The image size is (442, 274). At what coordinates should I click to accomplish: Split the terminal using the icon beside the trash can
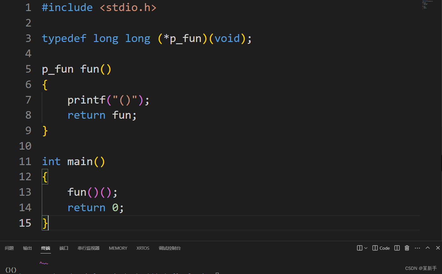click(x=397, y=248)
